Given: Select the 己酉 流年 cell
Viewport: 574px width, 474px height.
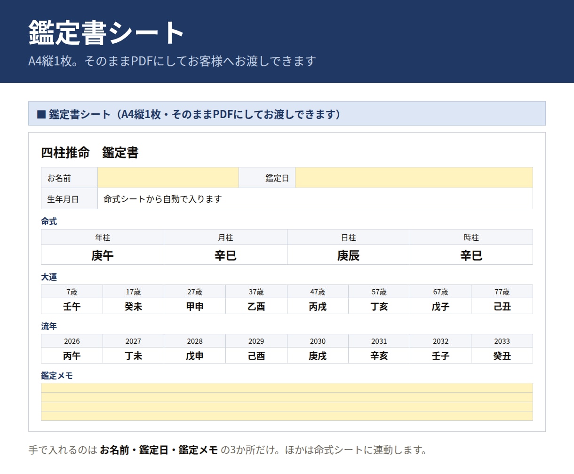Looking at the screenshot, I should click(256, 355).
